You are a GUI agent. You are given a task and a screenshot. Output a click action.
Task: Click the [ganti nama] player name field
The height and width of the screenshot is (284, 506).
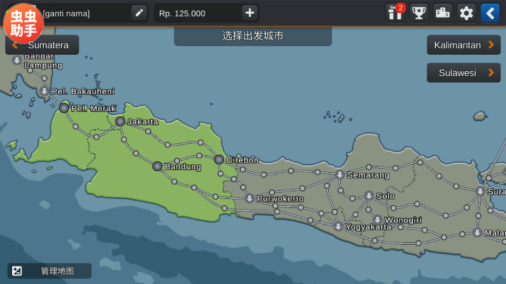(x=85, y=13)
